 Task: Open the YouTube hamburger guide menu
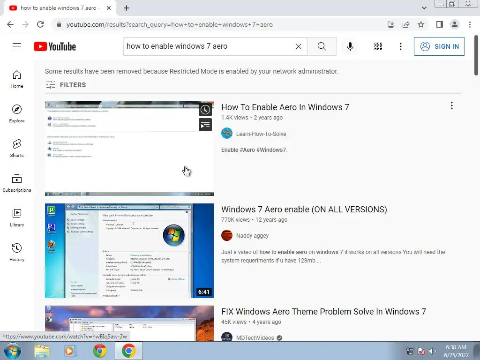coord(17,46)
